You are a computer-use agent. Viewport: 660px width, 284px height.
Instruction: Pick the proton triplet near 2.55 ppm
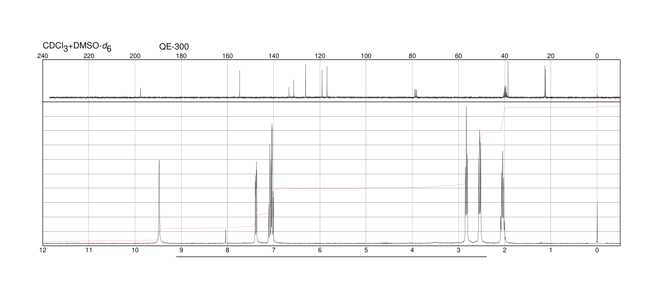click(479, 186)
